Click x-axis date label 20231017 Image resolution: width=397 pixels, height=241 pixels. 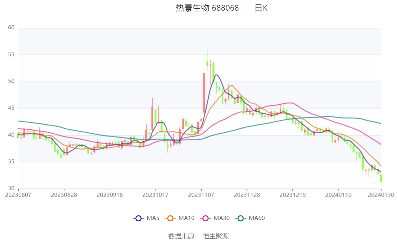coord(156,195)
